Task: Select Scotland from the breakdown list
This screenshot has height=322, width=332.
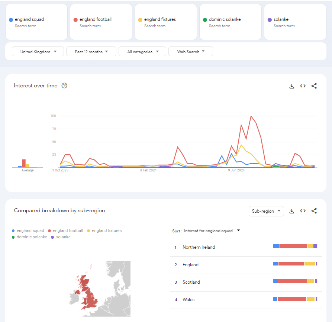Action: (191, 282)
